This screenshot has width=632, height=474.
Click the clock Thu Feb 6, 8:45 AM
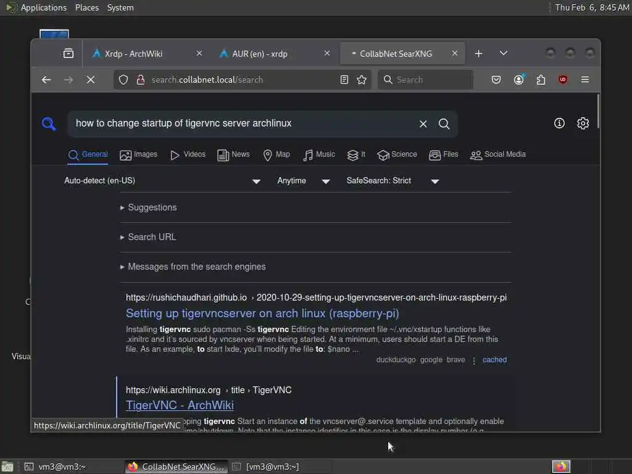coord(592,7)
